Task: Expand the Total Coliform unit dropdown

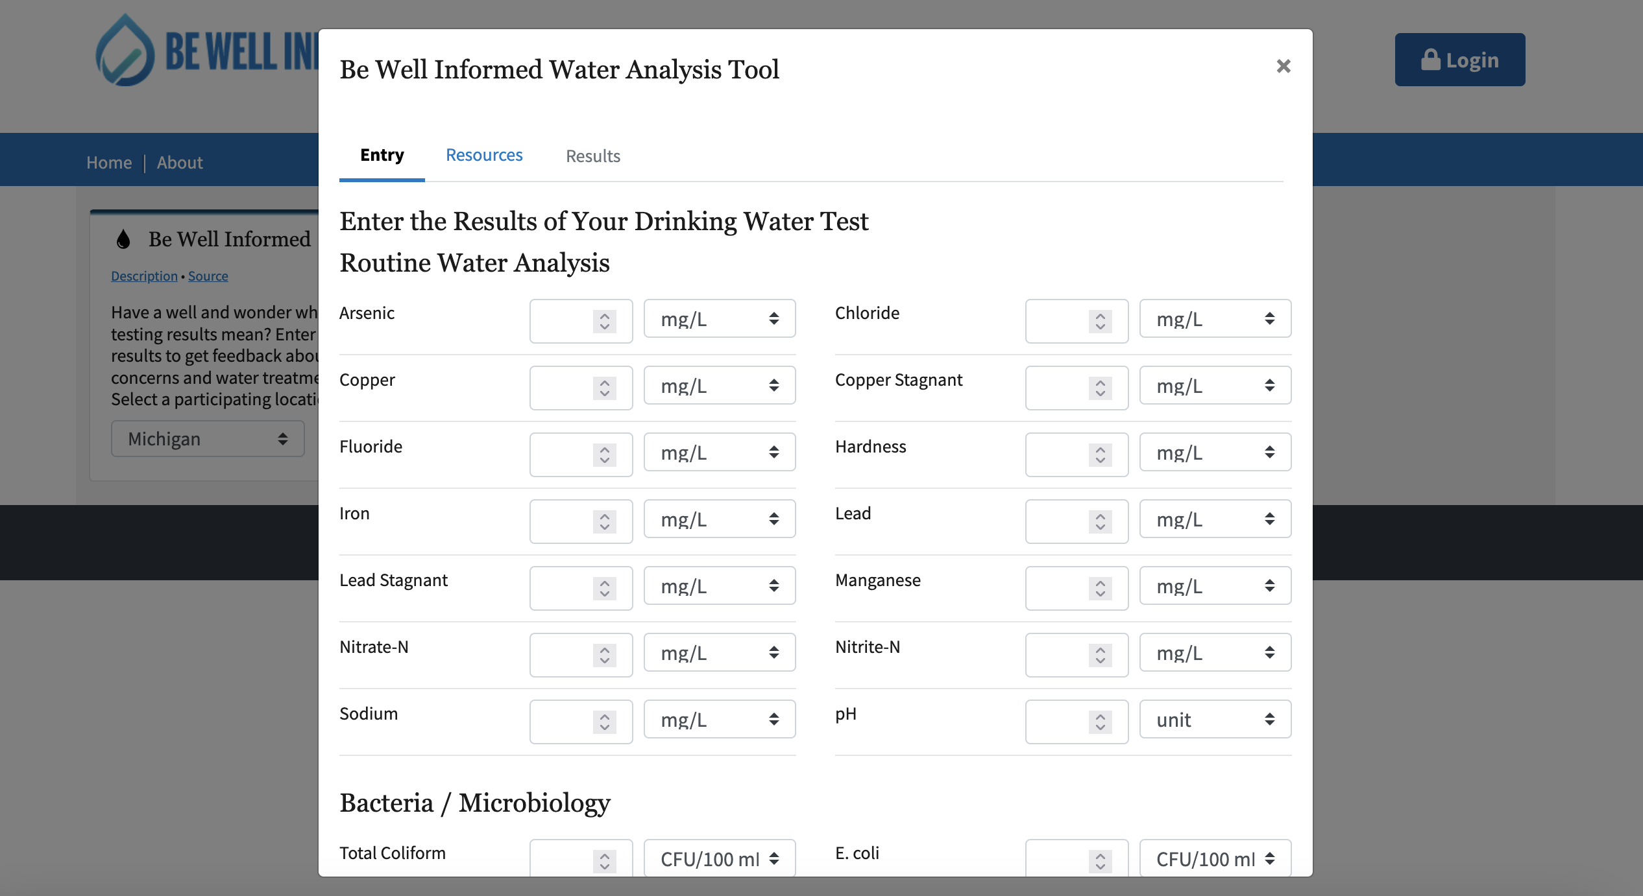Action: (719, 858)
